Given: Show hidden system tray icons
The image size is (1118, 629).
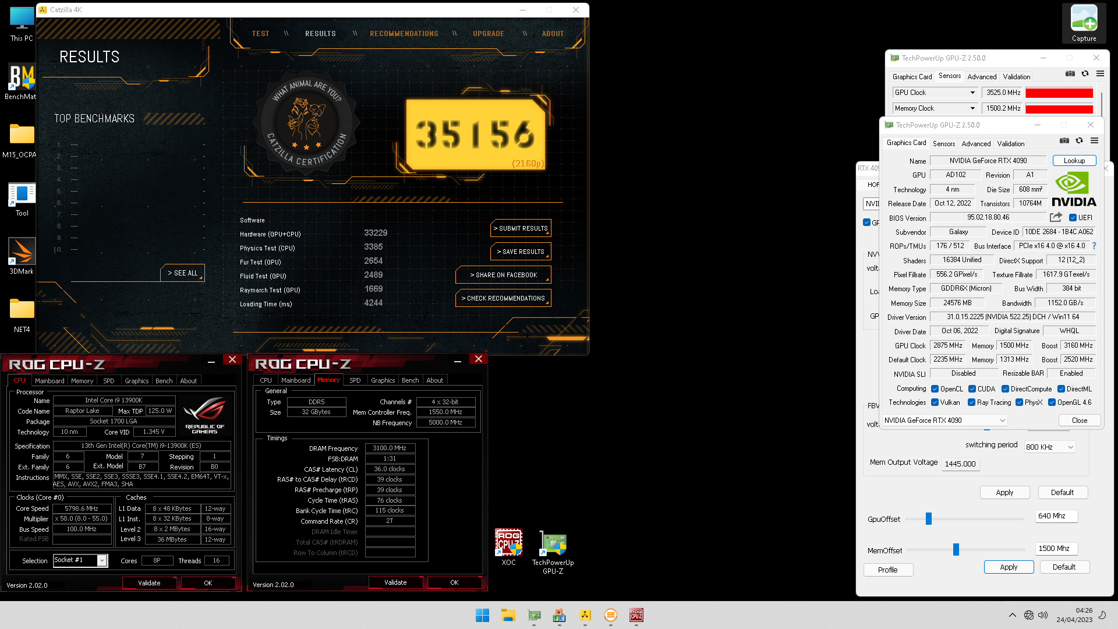Looking at the screenshot, I should pyautogui.click(x=1012, y=615).
